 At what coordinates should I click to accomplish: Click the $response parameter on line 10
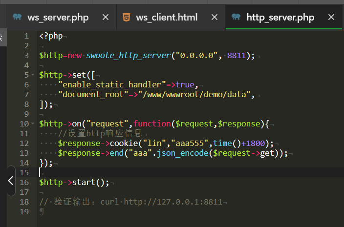tap(238, 124)
